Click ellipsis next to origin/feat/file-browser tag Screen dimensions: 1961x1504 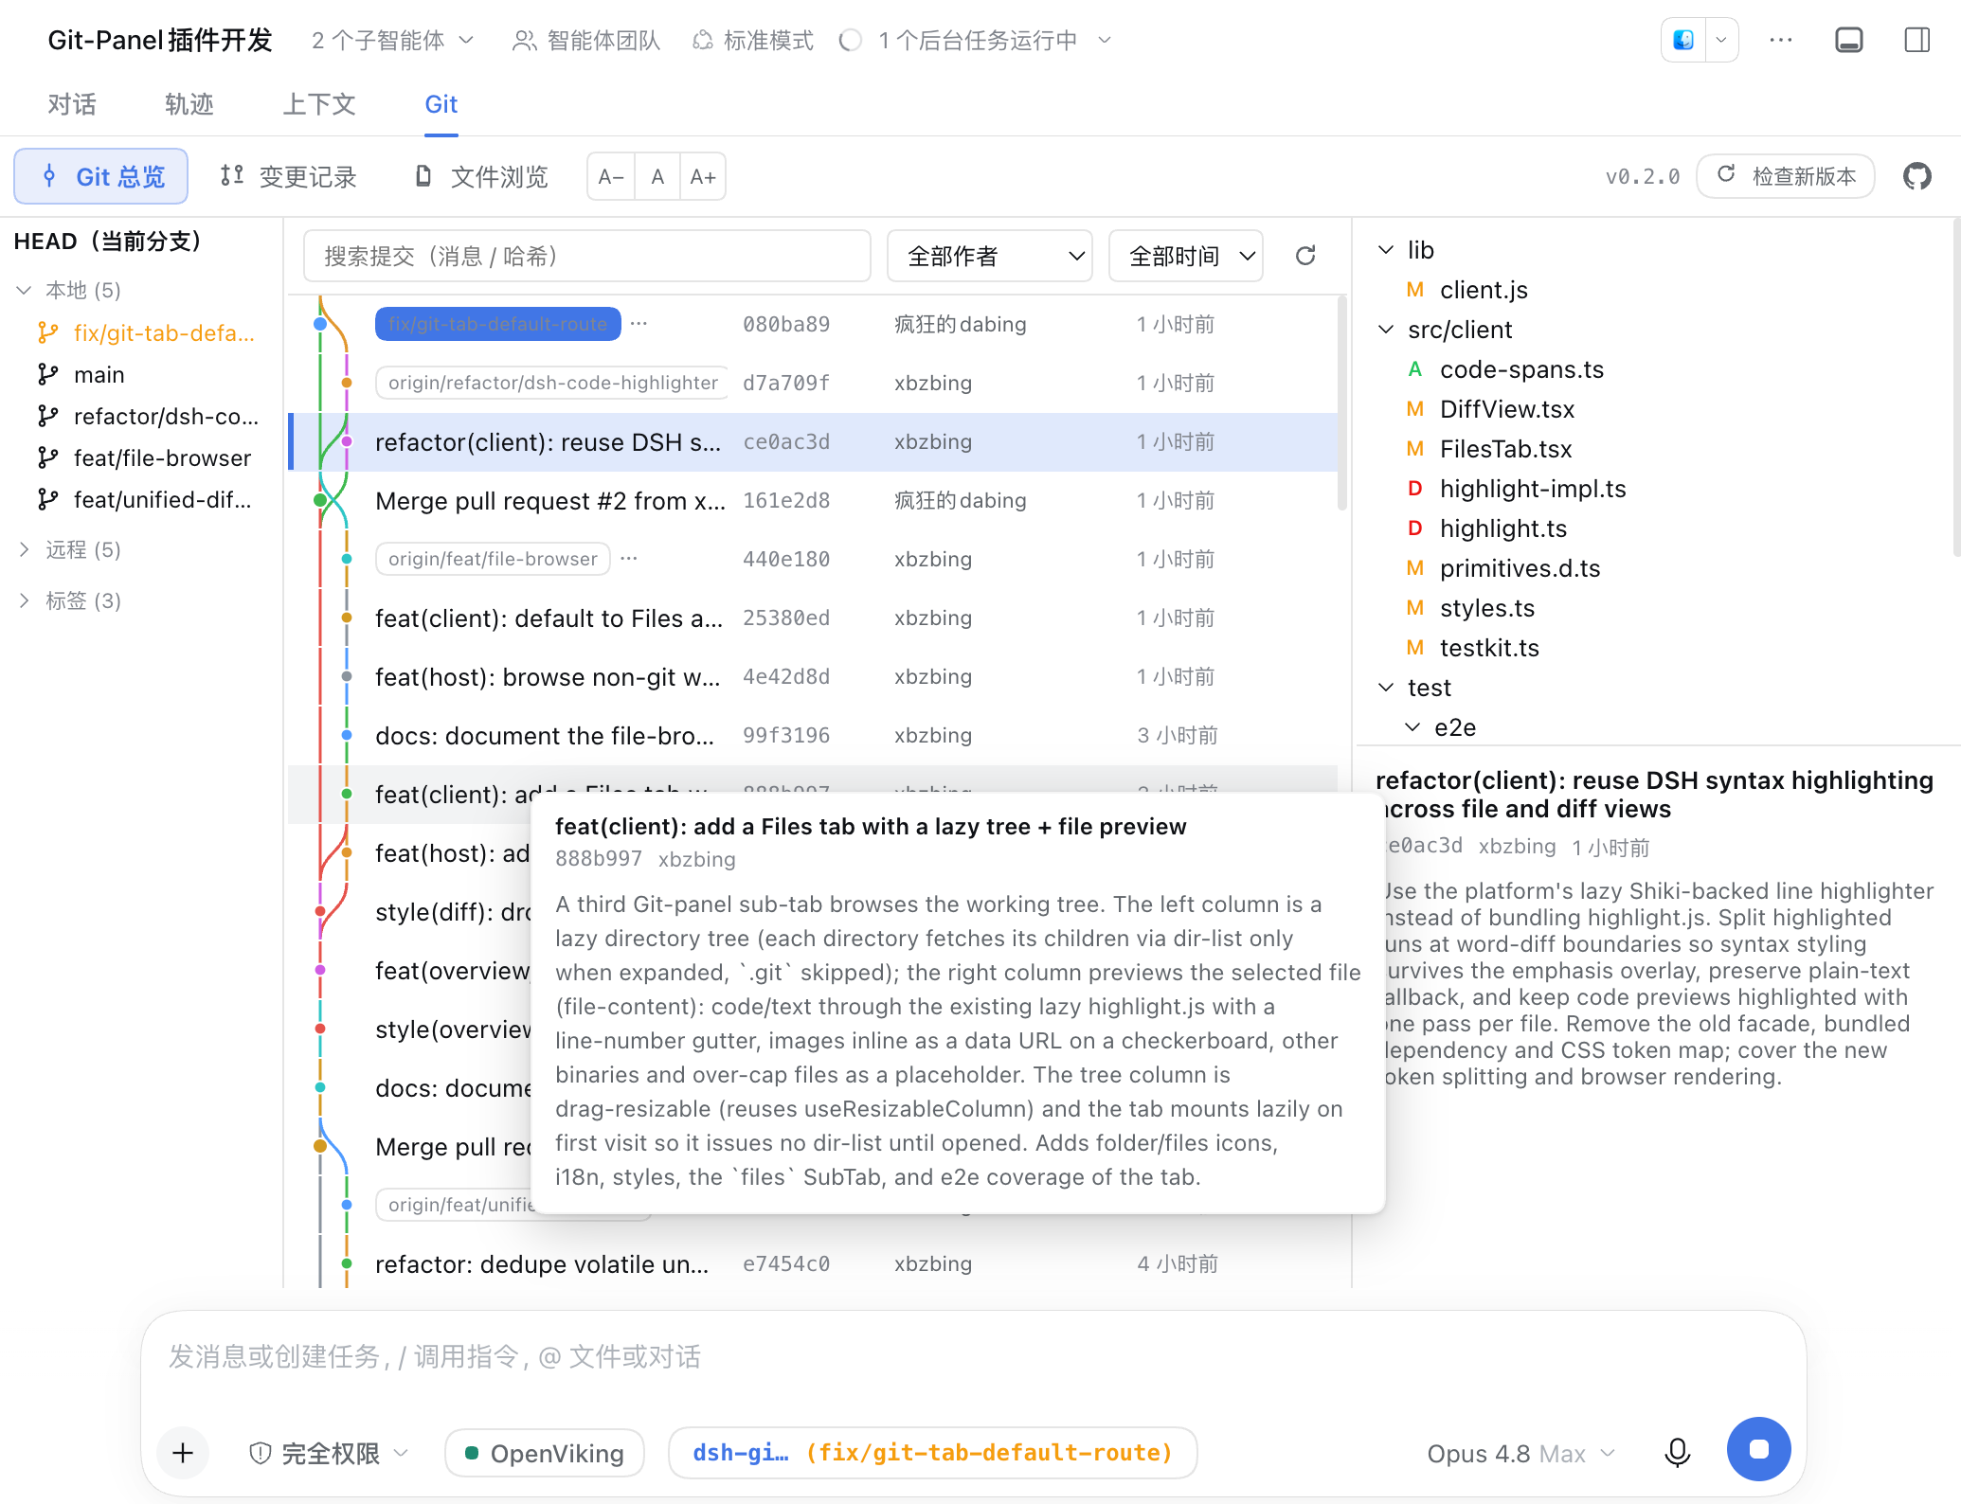(x=628, y=558)
